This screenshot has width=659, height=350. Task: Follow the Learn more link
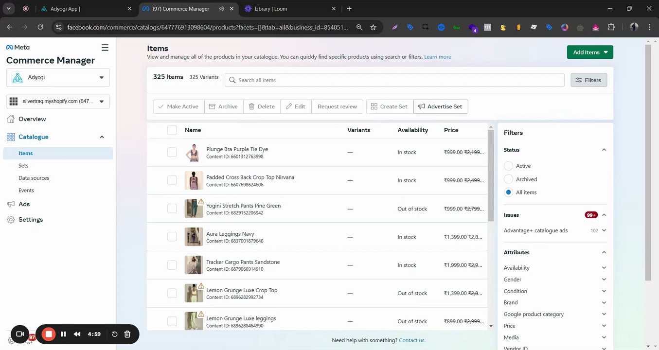coord(438,57)
